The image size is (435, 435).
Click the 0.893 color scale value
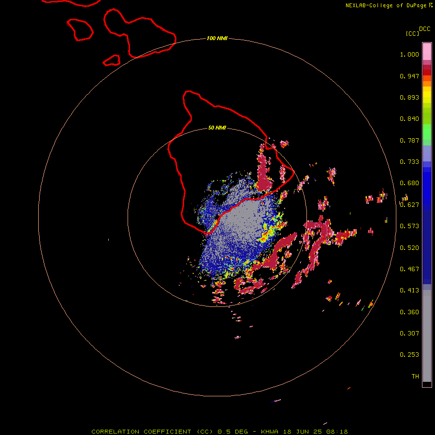409,97
